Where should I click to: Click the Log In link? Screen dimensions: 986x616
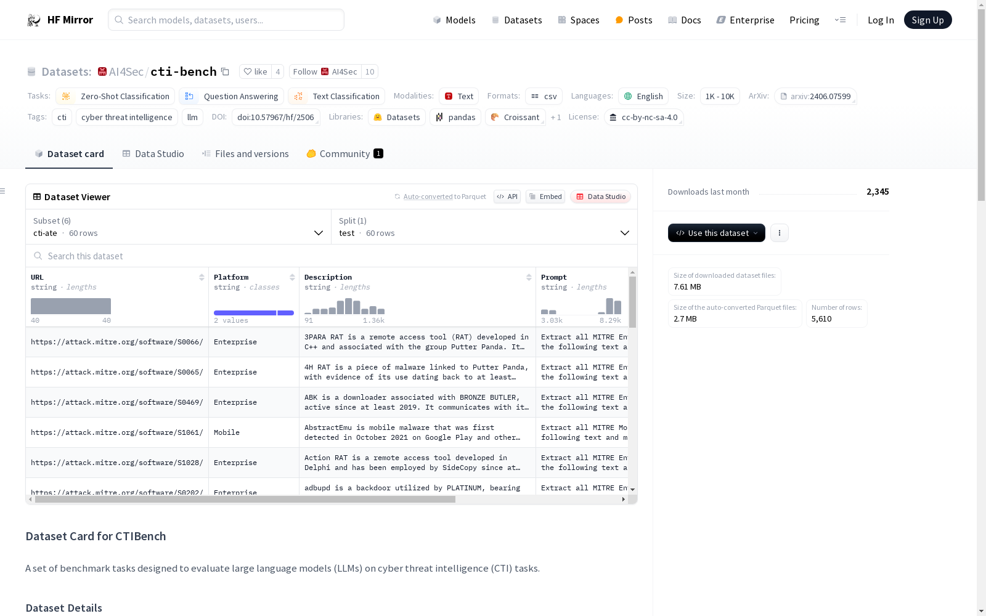tap(881, 20)
